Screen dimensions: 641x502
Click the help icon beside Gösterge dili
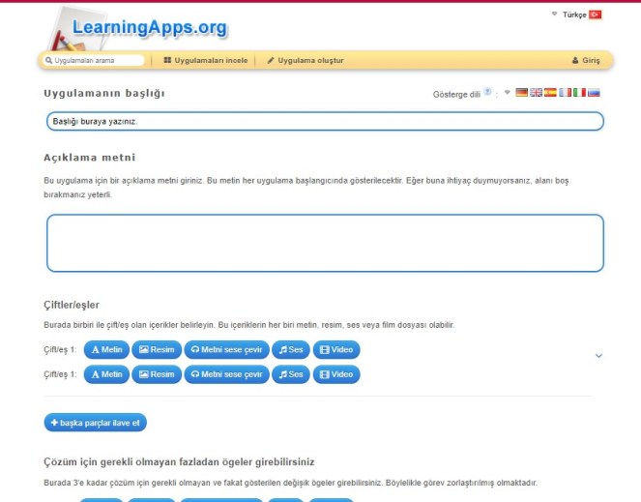pyautogui.click(x=488, y=93)
